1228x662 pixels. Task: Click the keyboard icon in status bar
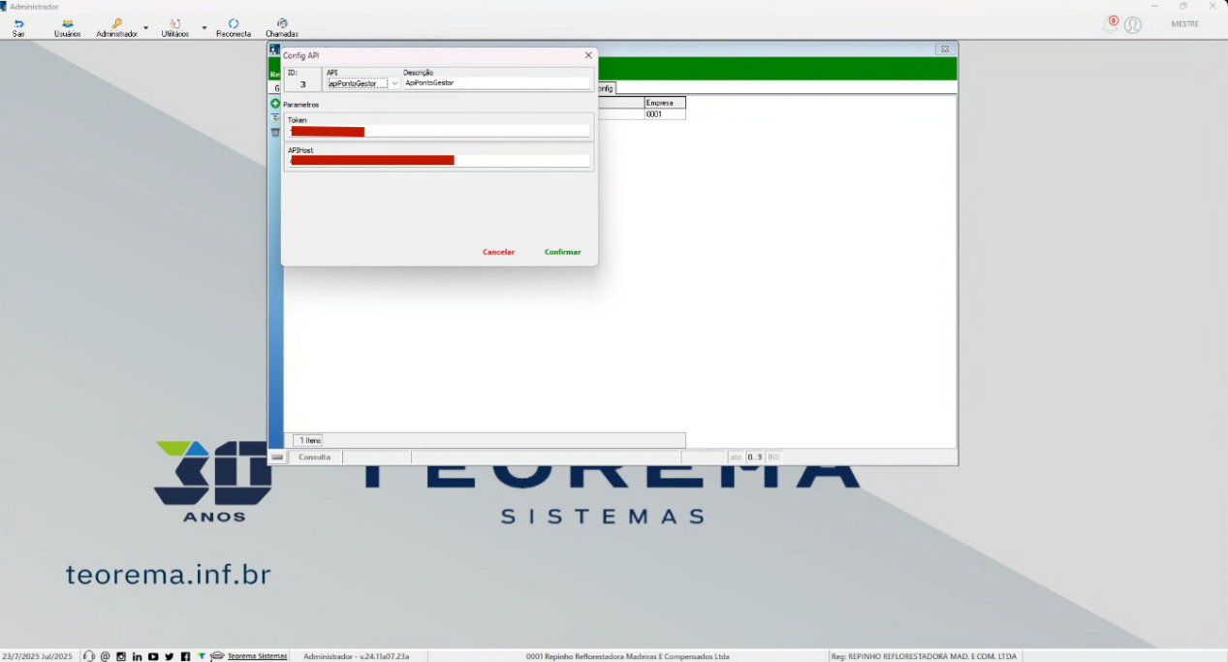coord(277,457)
